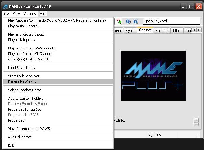The height and width of the screenshot is (150, 204).
Task: Click the blue question mark help icon
Action: point(136,21)
